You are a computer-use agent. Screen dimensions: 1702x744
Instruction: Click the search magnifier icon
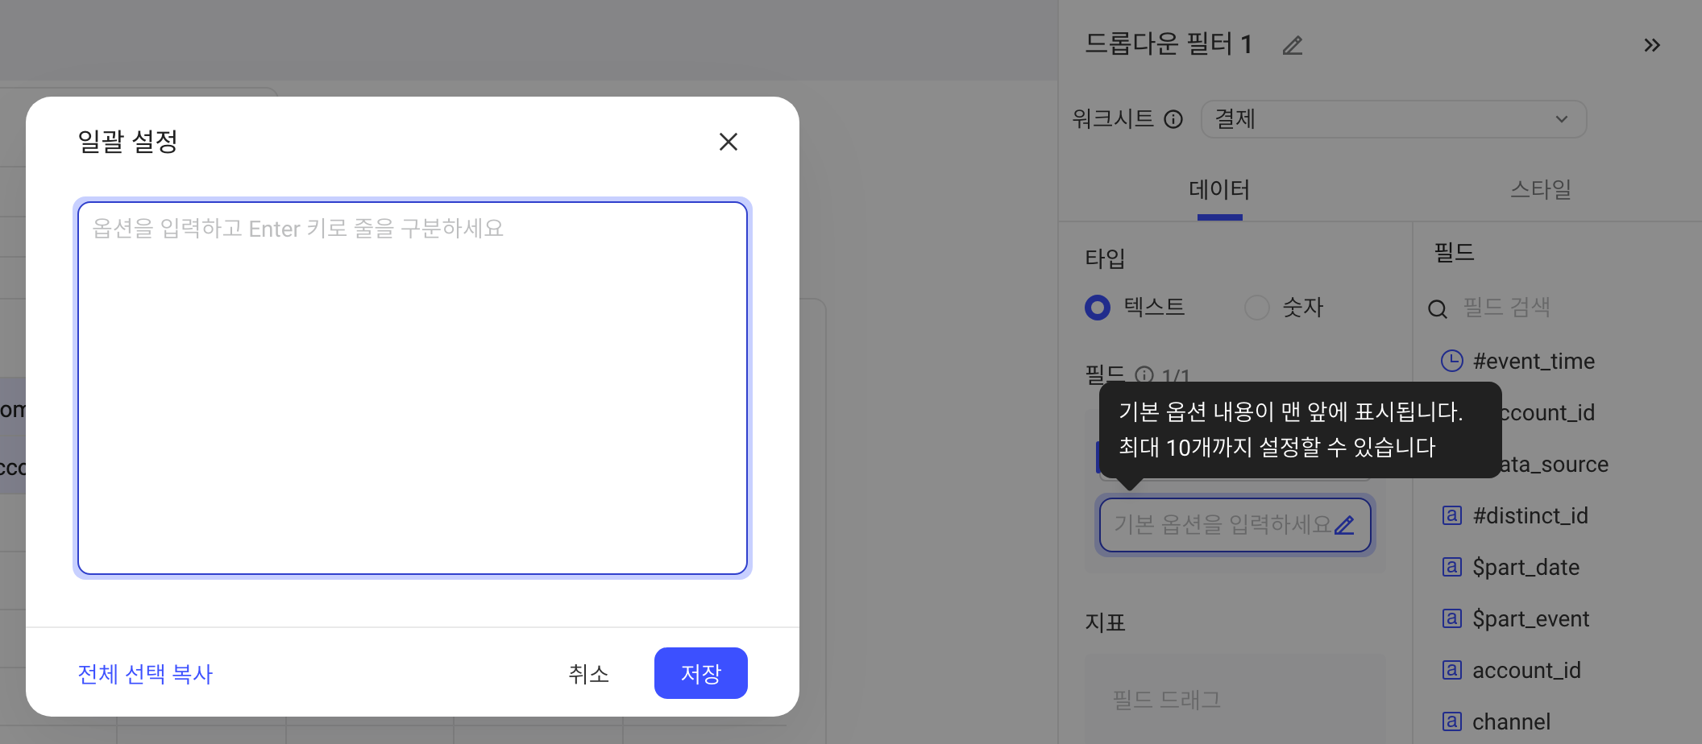1438,309
